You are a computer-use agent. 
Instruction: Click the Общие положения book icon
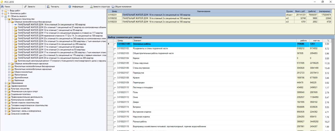pyautogui.click(x=113, y=7)
